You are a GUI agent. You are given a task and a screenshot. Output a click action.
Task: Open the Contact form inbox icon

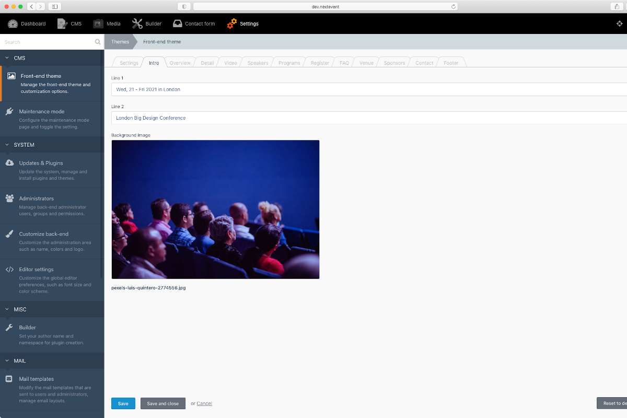click(x=178, y=24)
